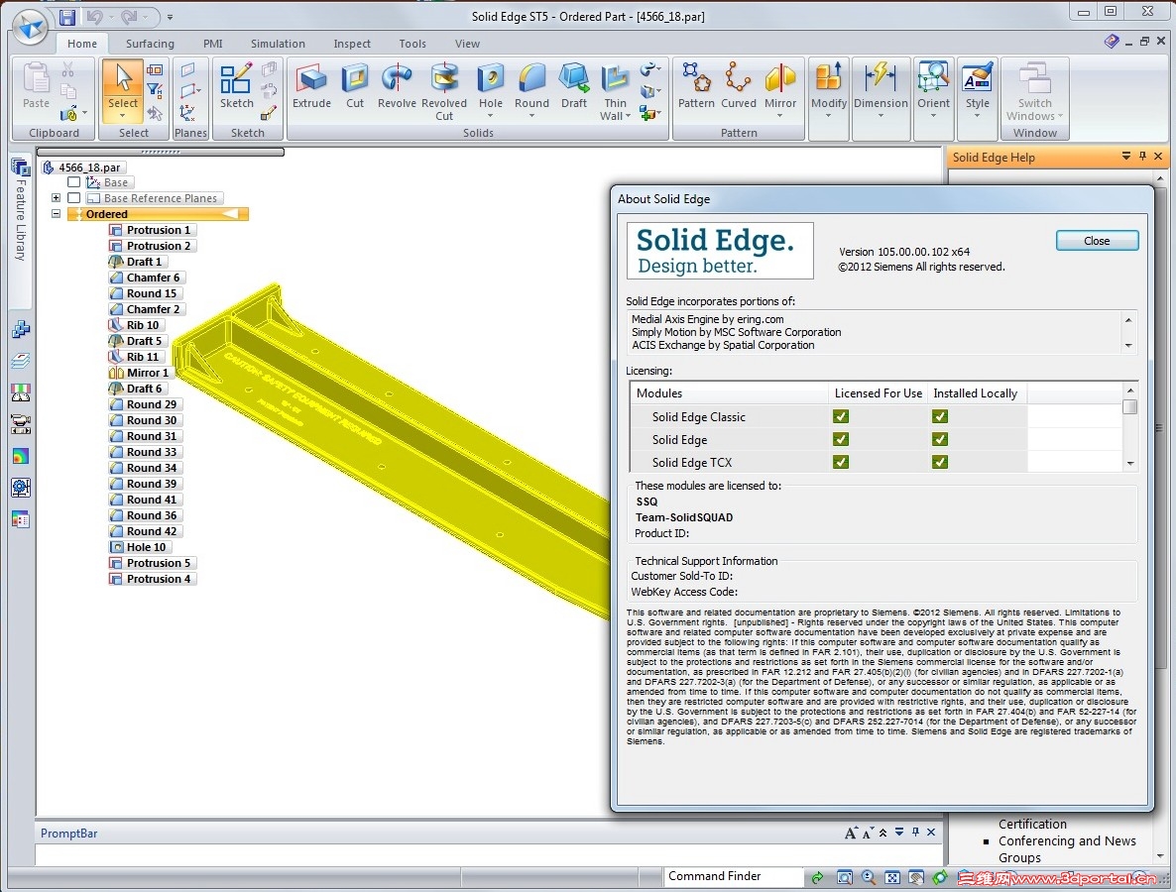Toggle Solid Edge Installed Locally checkbox
Image resolution: width=1176 pixels, height=892 pixels.
tap(940, 439)
